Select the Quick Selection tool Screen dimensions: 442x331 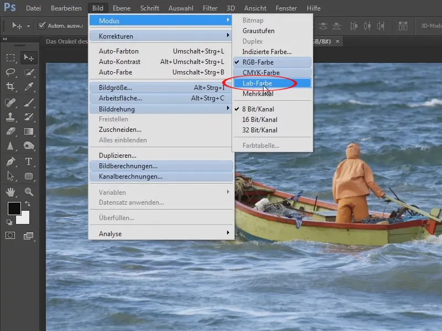[x=29, y=72]
